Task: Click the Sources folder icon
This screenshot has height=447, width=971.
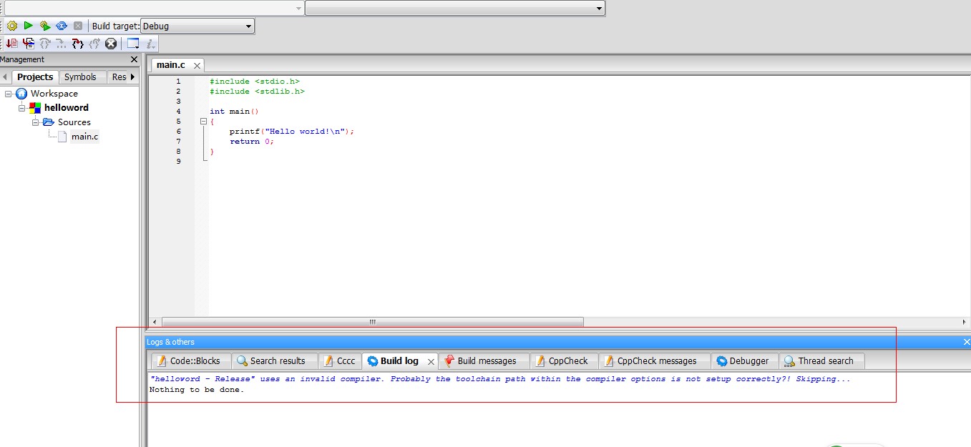Action: point(49,122)
